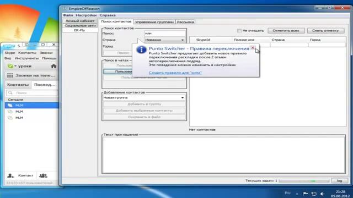This screenshot has width=353, height=198.
Task: Close the Punto Switcher notification balloon
Action: pyautogui.click(x=253, y=48)
